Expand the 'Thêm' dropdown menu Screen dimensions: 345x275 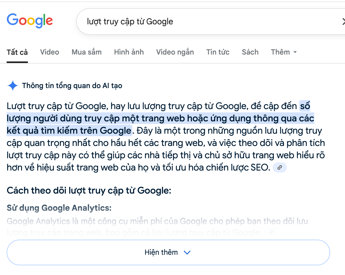[x=284, y=52]
